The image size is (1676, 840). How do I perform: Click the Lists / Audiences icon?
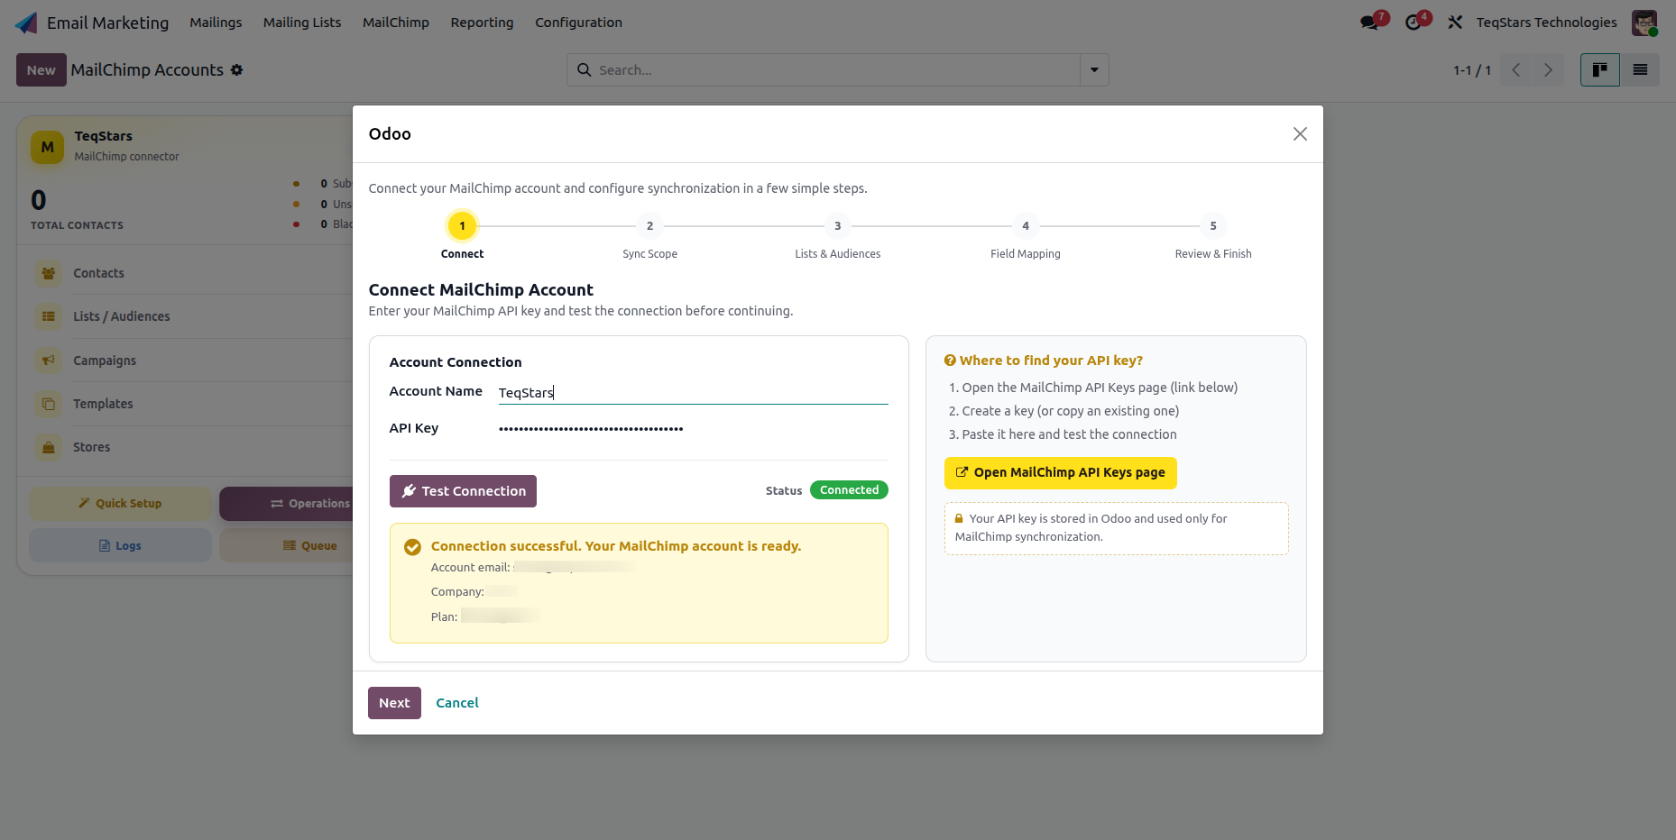coord(49,316)
